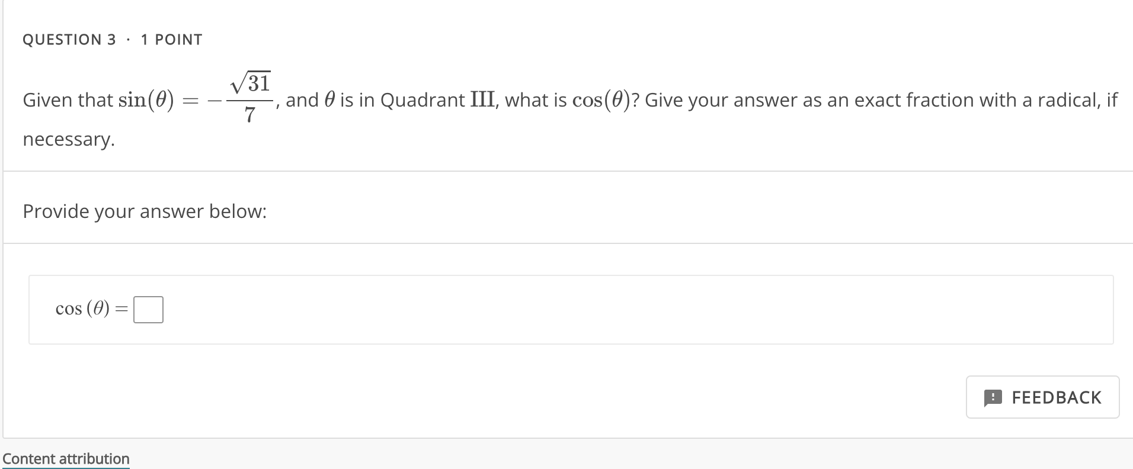
Task: Click the Provide your answer below prompt
Action: click(145, 211)
